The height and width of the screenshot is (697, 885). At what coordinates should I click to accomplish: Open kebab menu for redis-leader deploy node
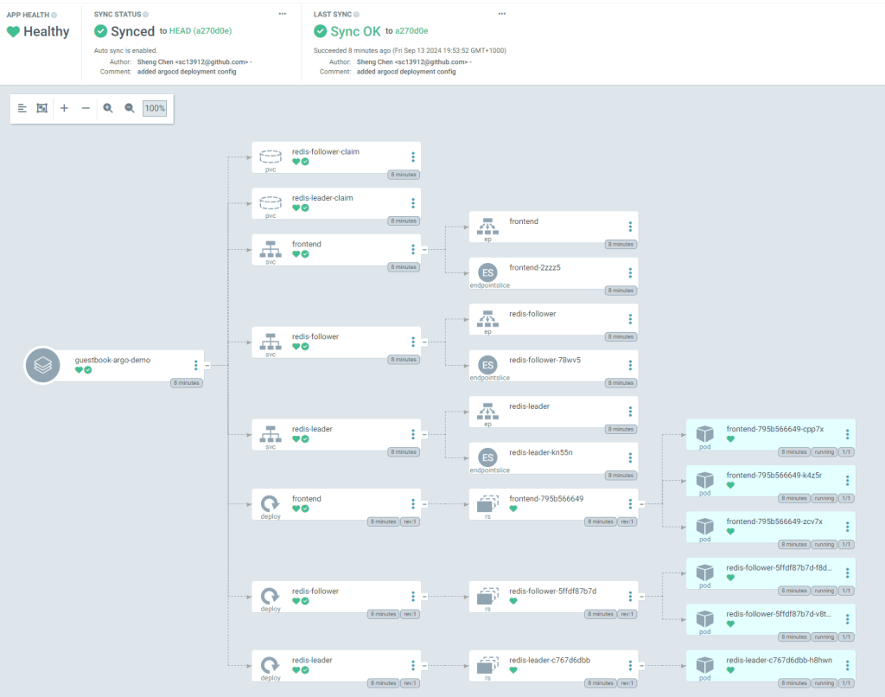(x=413, y=665)
